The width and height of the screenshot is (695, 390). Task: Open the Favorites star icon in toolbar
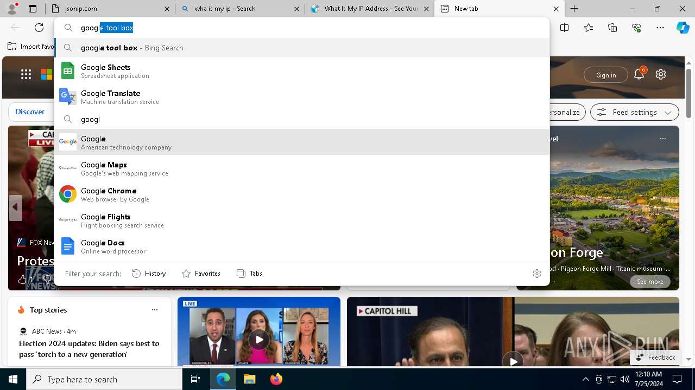pos(589,28)
